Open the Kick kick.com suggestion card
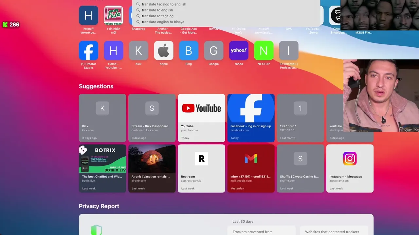 click(102, 118)
